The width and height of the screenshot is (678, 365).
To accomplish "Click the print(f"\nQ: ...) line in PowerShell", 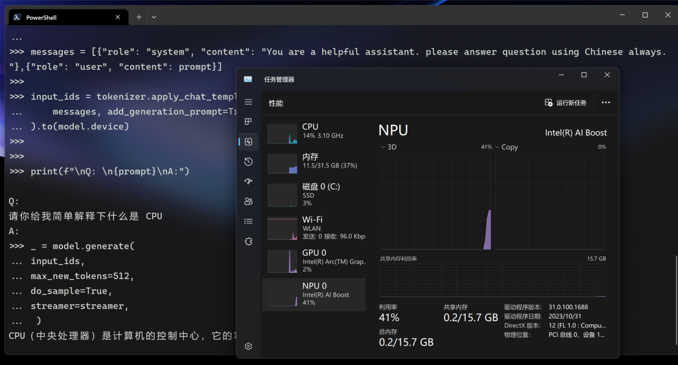I will pos(110,171).
